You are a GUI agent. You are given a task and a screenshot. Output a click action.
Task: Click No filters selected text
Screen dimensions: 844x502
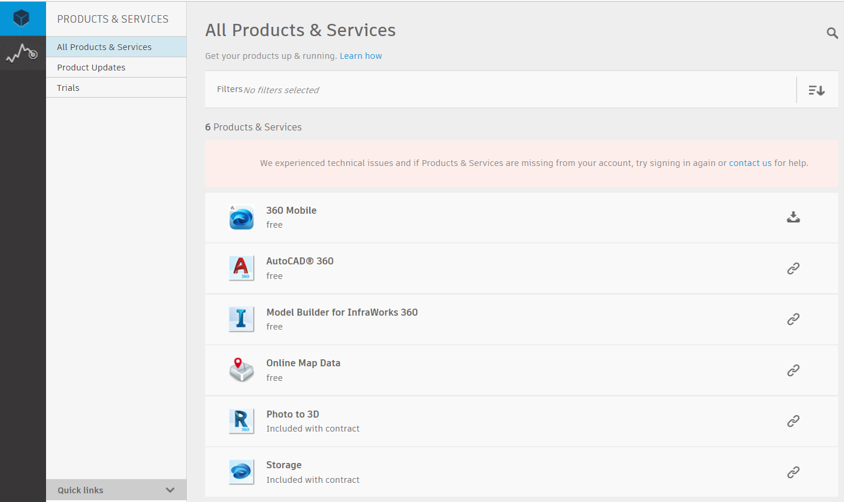[282, 90]
